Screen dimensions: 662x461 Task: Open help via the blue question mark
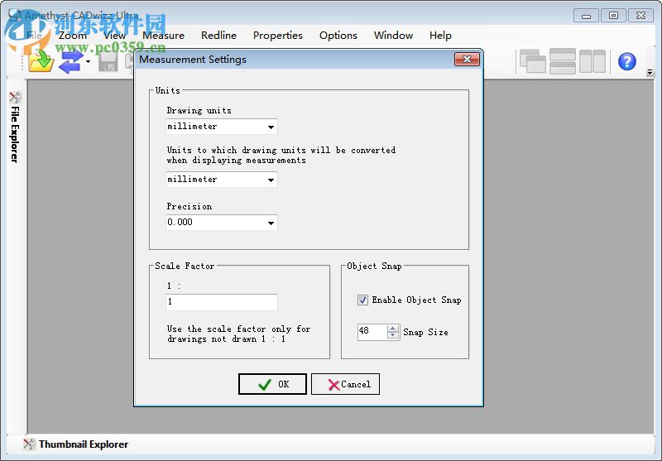click(x=627, y=61)
